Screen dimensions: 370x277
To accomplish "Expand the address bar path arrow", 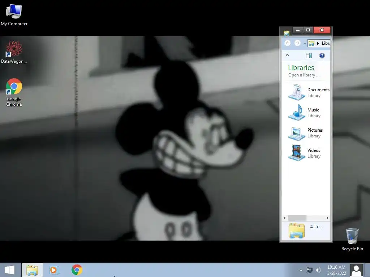I will click(318, 43).
